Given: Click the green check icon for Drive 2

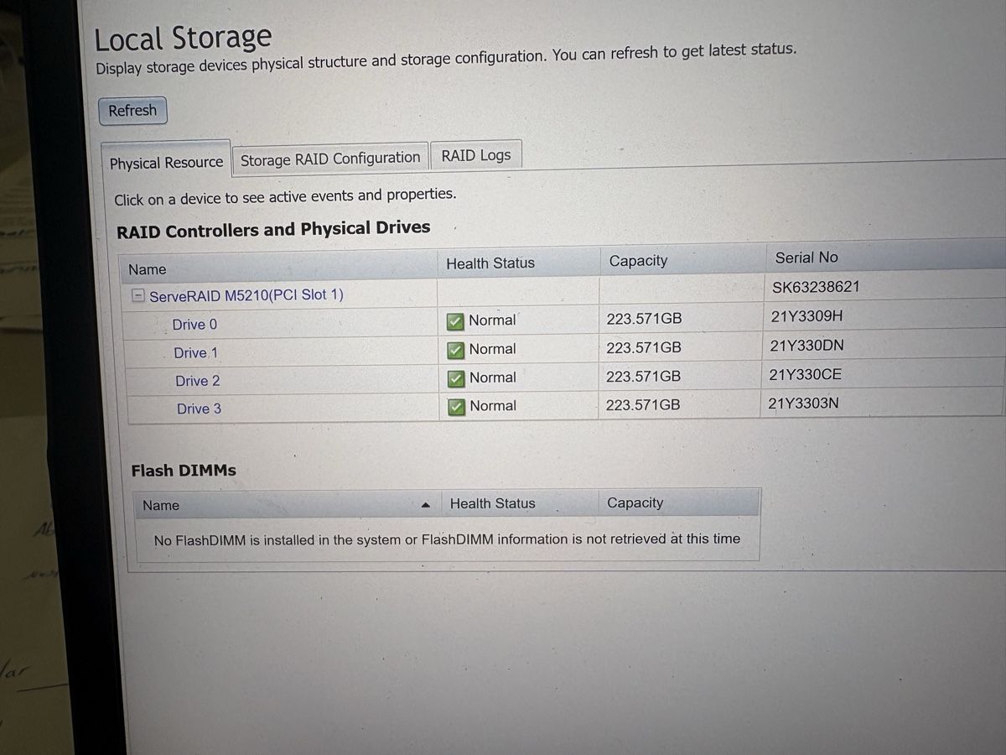Looking at the screenshot, I should (456, 378).
